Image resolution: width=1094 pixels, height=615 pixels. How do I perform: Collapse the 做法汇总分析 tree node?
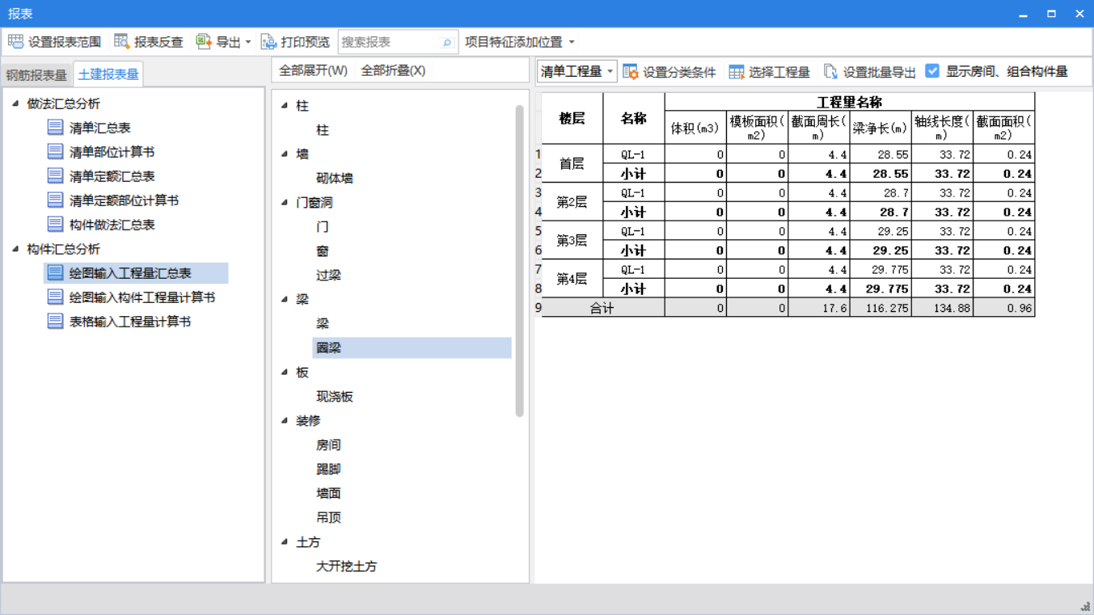pos(15,103)
